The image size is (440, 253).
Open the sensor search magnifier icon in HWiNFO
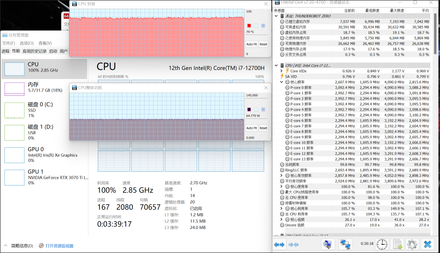(327, 244)
